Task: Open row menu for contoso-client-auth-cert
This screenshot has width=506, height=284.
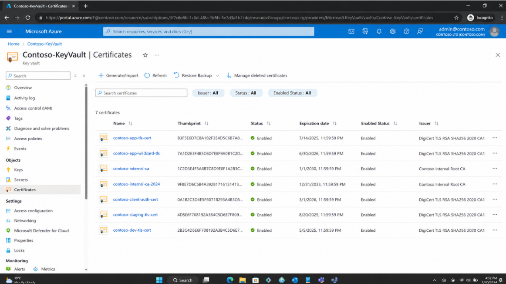Action: [495, 199]
